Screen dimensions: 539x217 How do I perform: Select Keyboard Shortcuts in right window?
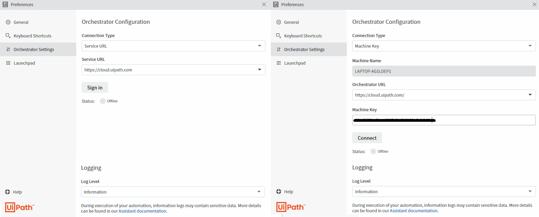[309, 36]
